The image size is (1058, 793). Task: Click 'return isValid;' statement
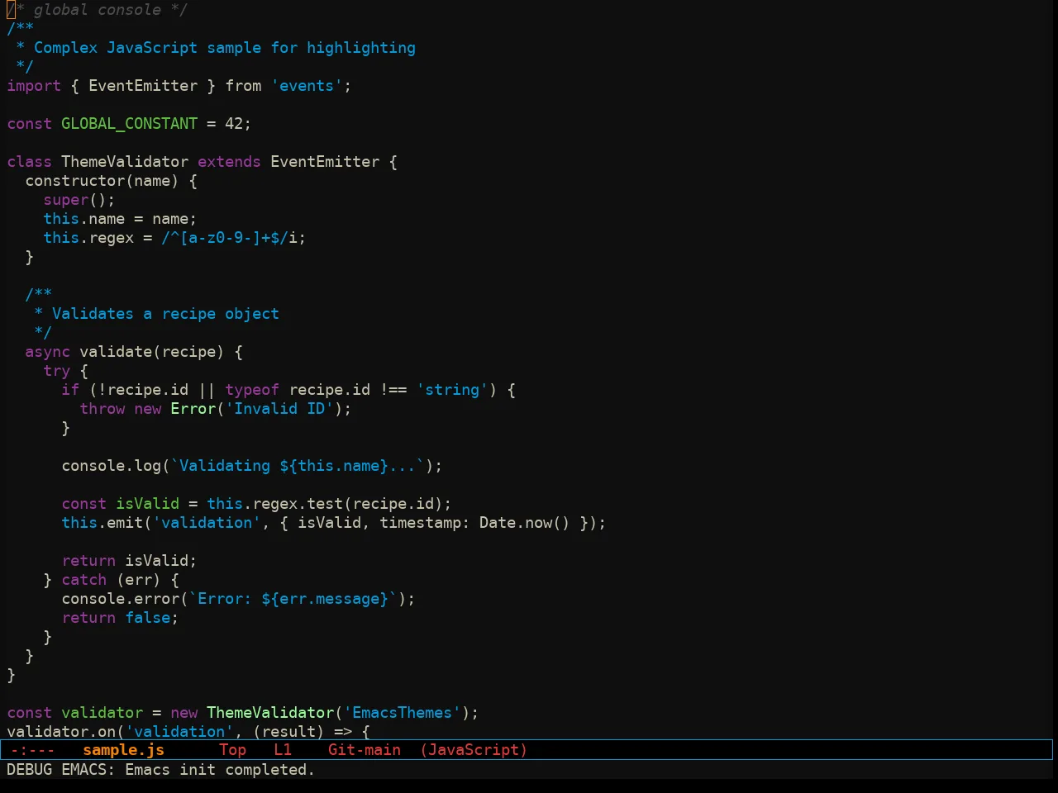[x=129, y=561]
